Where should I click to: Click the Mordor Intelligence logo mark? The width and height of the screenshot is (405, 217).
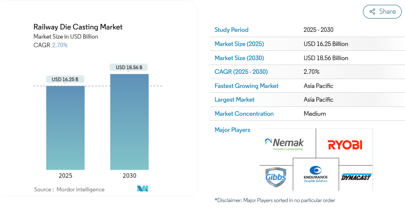(143, 189)
